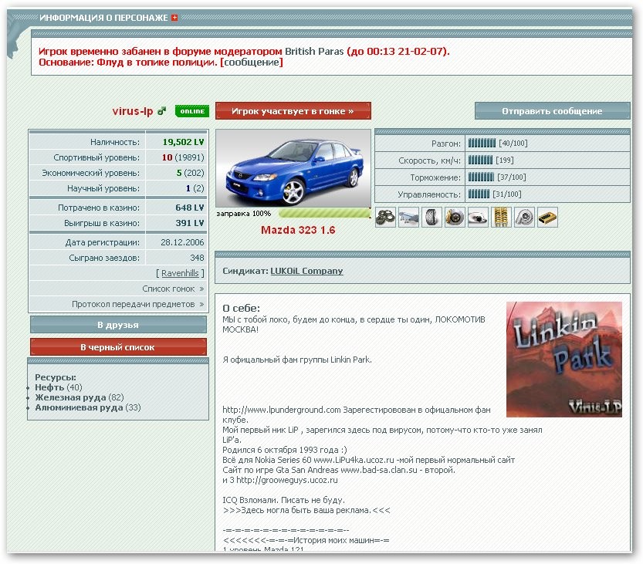Click the casino spent value 648 LV
This screenshot has width=643, height=564.
(189, 208)
